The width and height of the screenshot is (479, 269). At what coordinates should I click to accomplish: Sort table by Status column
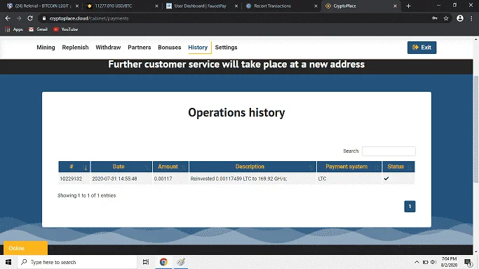[398, 167]
